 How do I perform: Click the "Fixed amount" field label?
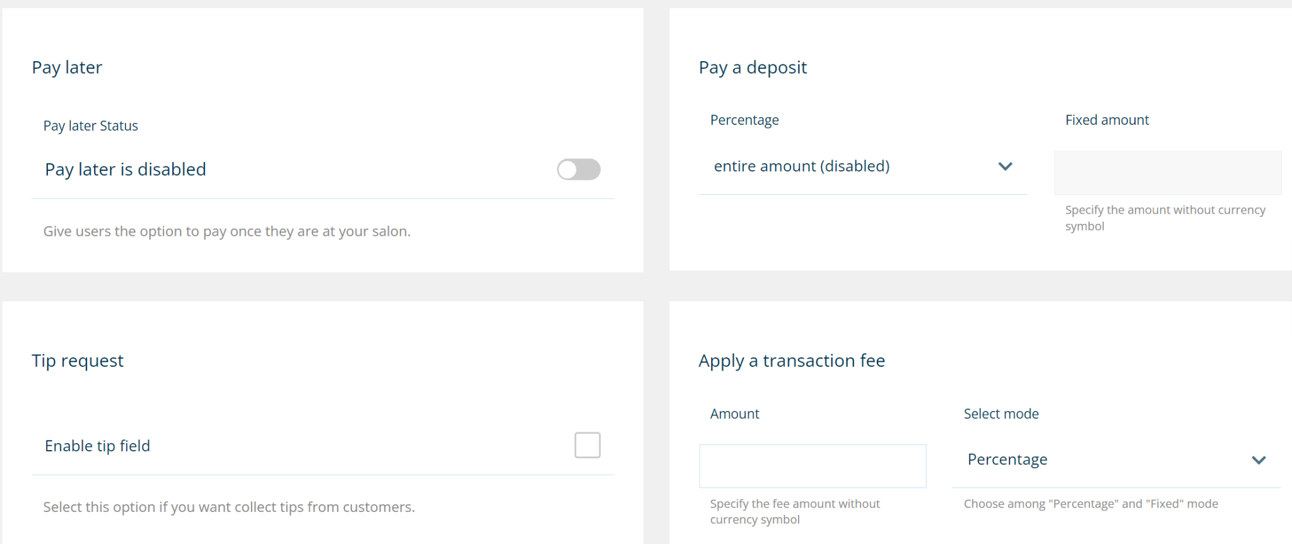click(x=1107, y=120)
